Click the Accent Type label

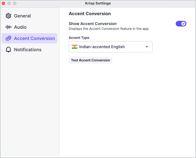79,38
